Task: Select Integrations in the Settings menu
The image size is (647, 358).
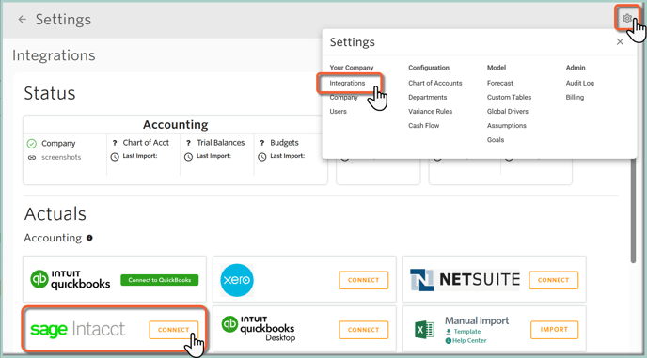Action: (347, 83)
